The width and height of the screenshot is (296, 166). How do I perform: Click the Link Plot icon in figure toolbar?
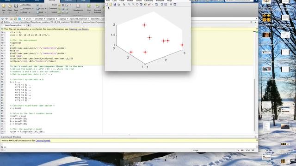156,4
